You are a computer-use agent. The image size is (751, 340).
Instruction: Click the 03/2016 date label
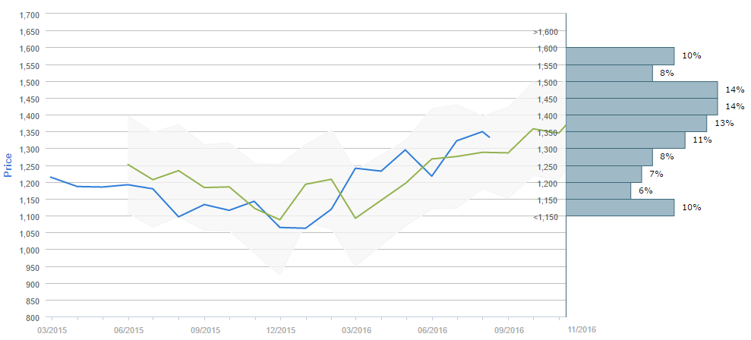click(x=356, y=330)
